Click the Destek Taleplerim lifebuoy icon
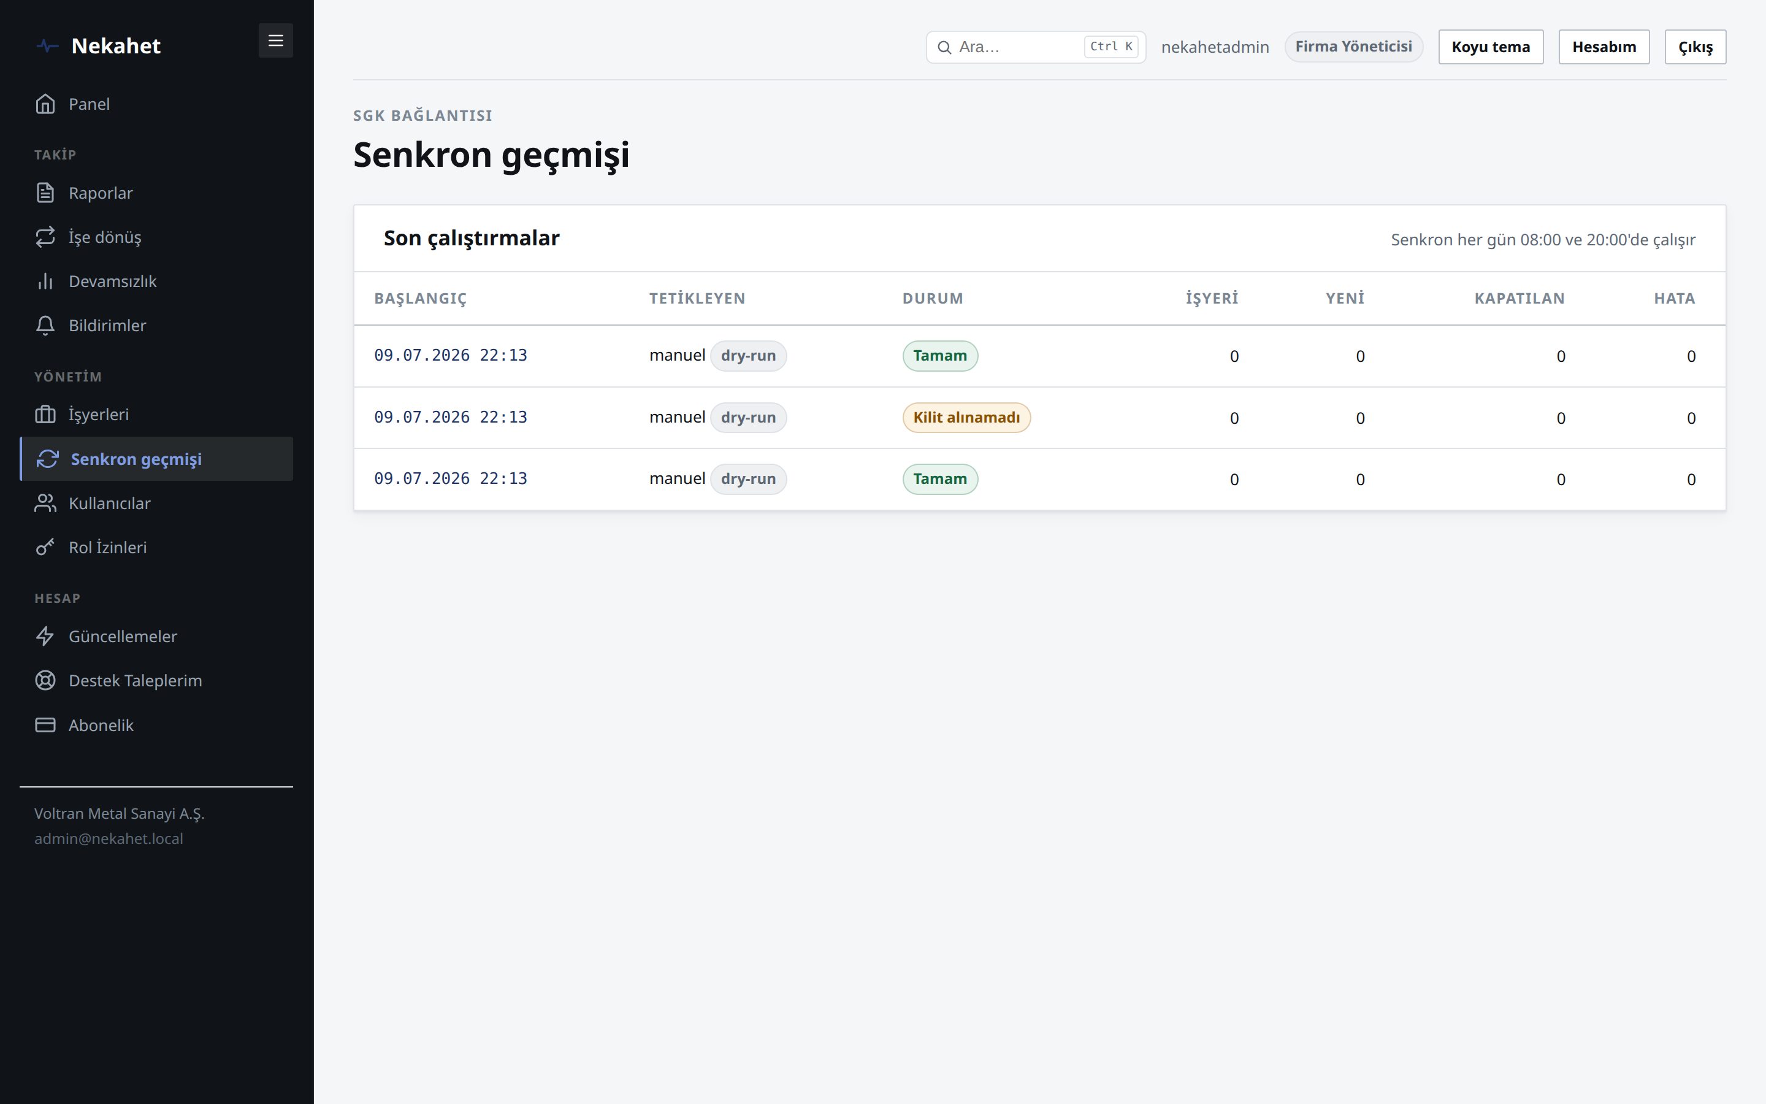 (45, 681)
